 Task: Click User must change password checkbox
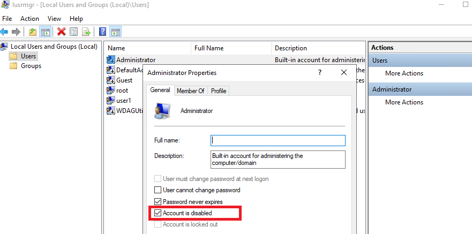click(x=158, y=179)
